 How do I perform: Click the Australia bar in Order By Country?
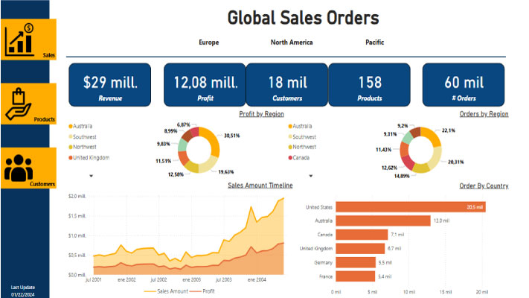[383, 221]
